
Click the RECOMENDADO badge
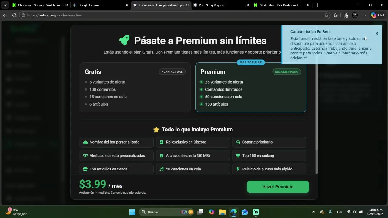tap(286, 72)
